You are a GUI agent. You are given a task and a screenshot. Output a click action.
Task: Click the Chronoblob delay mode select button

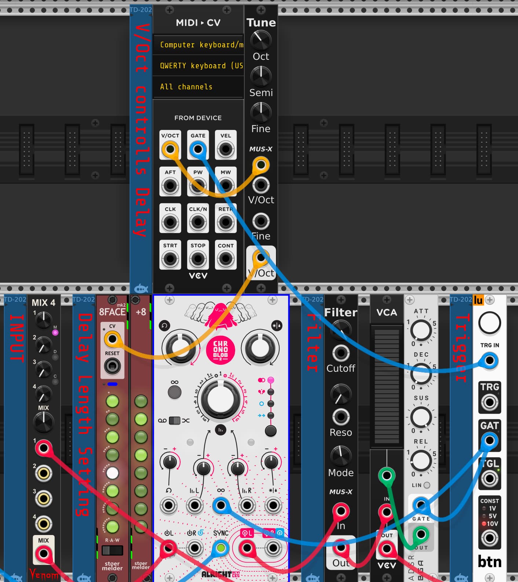pyautogui.click(x=271, y=431)
